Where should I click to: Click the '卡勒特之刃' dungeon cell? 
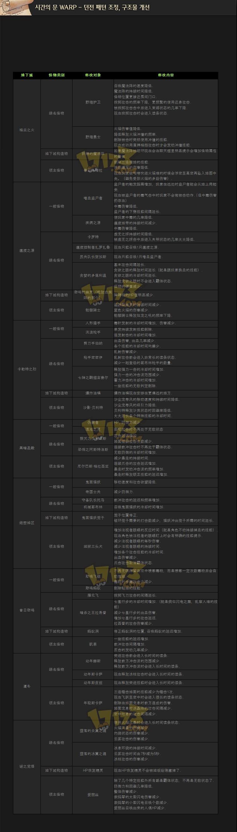point(27,369)
